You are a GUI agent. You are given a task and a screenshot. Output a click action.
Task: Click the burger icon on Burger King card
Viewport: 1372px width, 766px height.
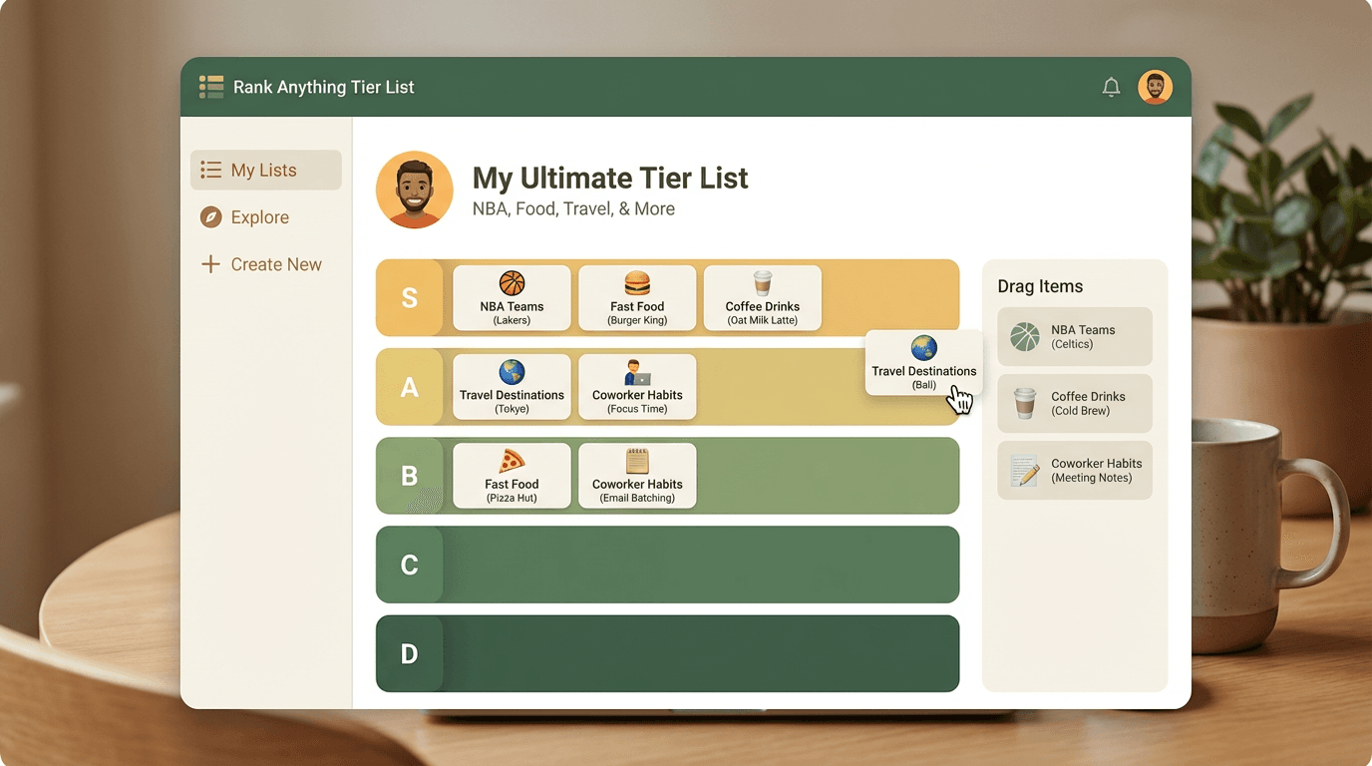coord(637,283)
